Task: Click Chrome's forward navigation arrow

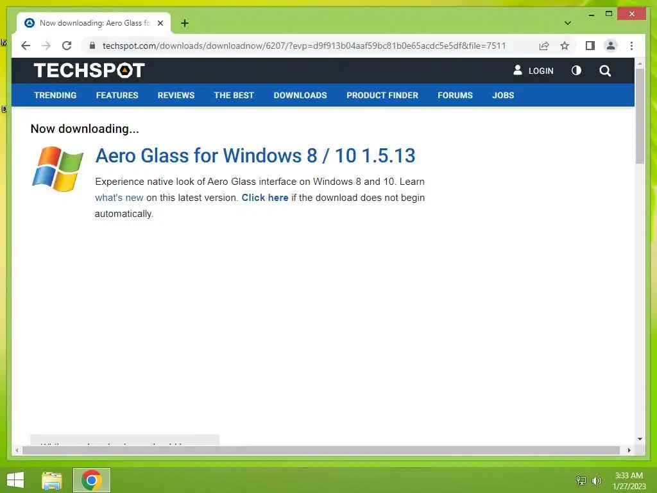Action: [46, 46]
